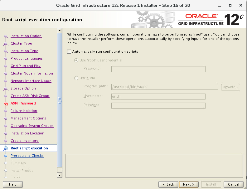Go to Installation Type step
This screenshot has height=189, width=247.
click(24, 51)
